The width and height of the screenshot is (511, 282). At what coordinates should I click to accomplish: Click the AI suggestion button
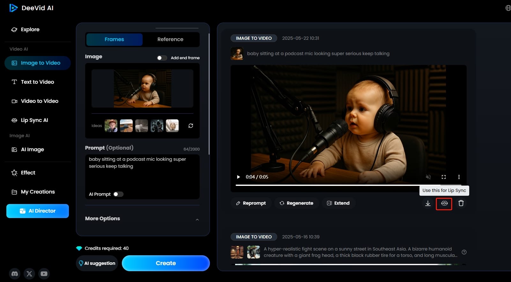[97, 263]
